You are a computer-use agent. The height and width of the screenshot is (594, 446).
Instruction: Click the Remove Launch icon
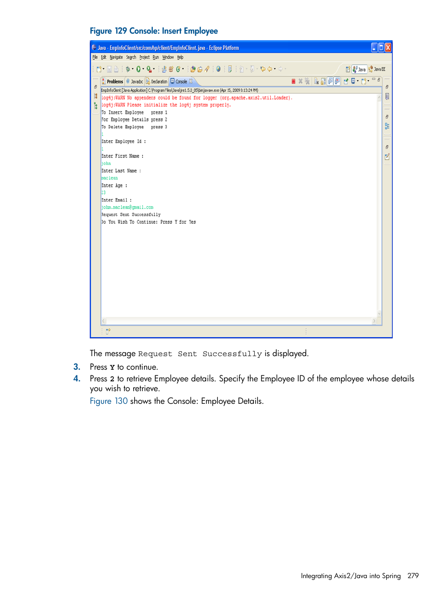[x=301, y=81]
